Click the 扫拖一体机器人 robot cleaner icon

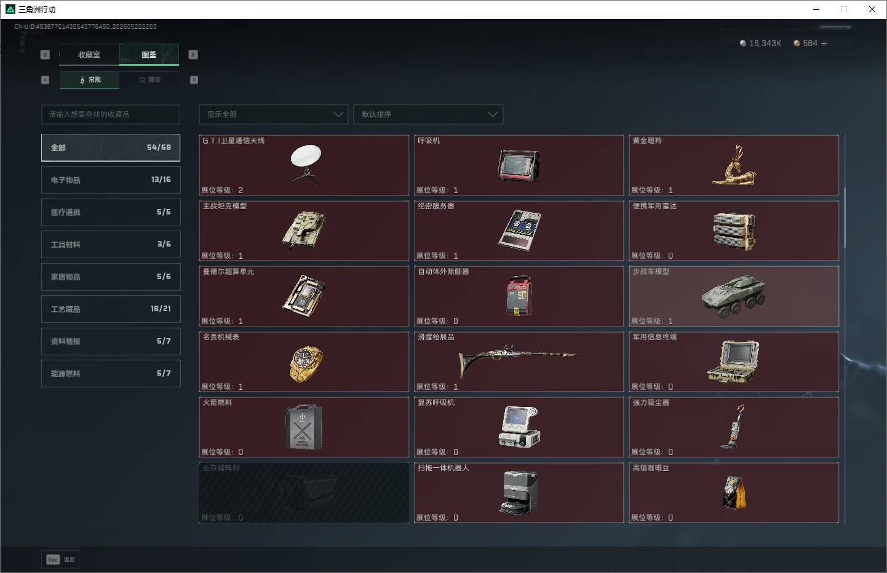pos(519,492)
